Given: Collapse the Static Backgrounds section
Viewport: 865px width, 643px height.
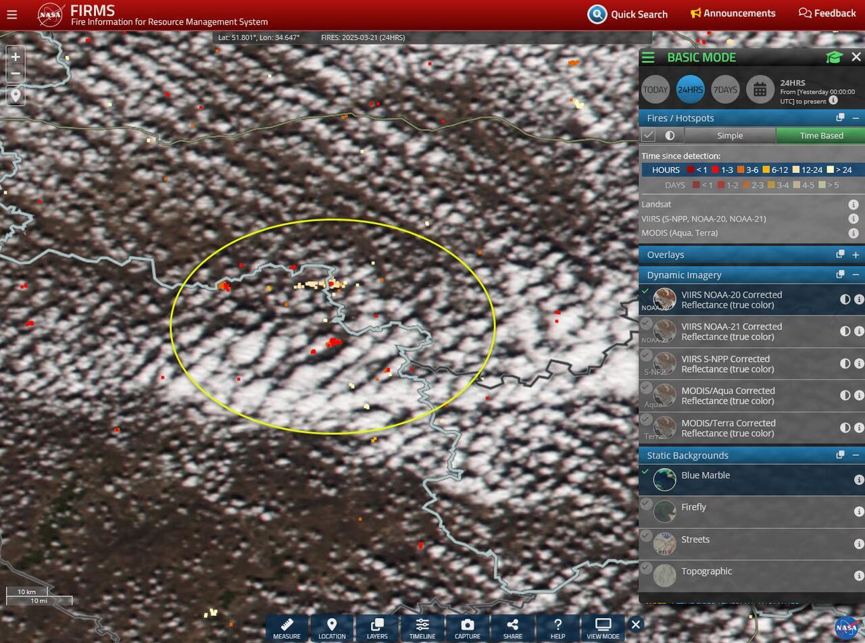Looking at the screenshot, I should [x=856, y=455].
